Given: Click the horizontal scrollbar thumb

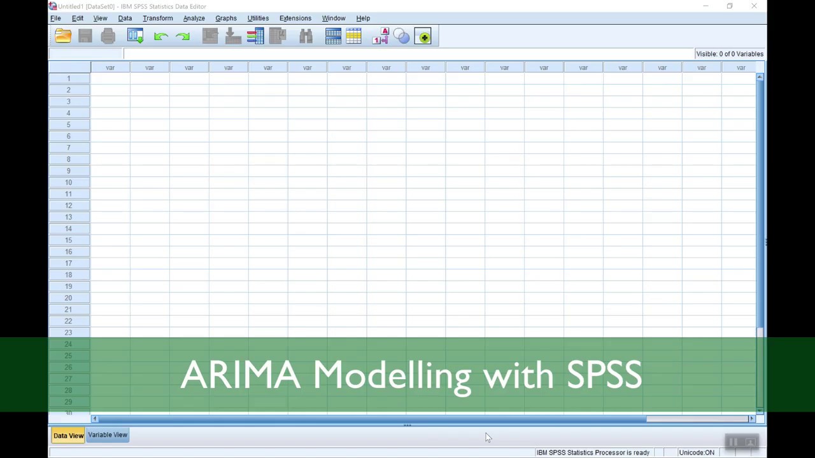Looking at the screenshot, I should click(372, 419).
